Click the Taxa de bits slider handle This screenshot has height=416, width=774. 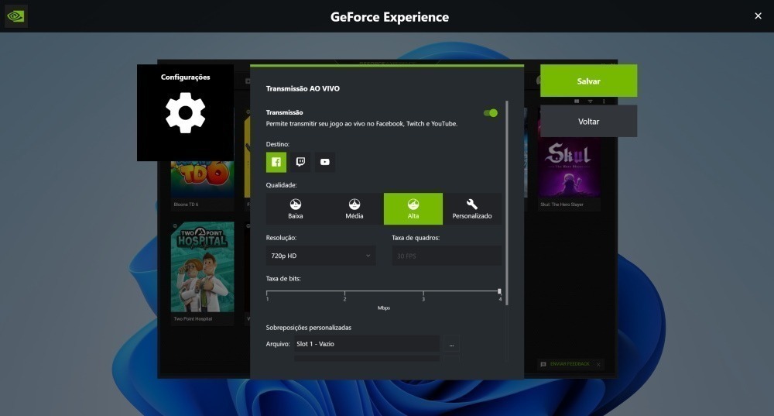(x=499, y=291)
